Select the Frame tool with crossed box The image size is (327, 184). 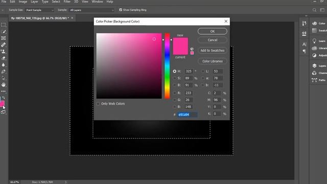point(4,38)
